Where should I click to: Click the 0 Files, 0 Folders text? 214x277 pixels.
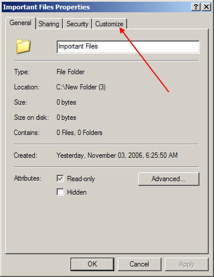click(79, 133)
